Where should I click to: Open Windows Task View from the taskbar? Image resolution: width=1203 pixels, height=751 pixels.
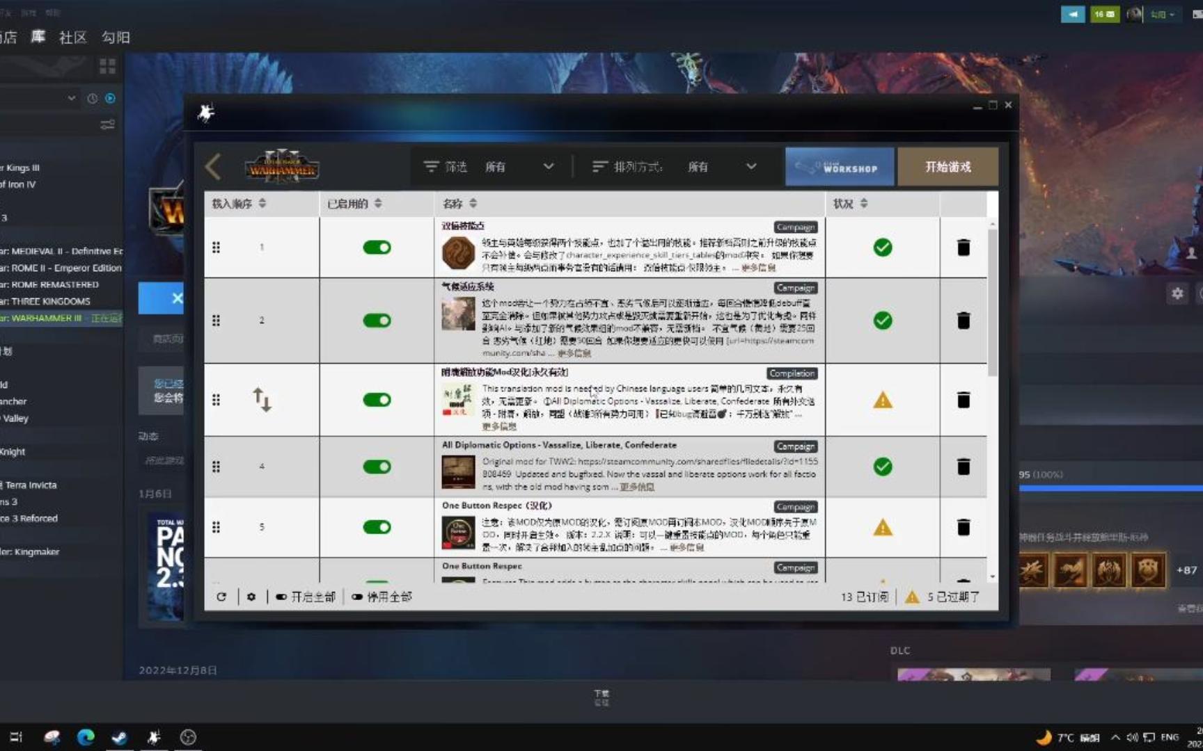(16, 737)
